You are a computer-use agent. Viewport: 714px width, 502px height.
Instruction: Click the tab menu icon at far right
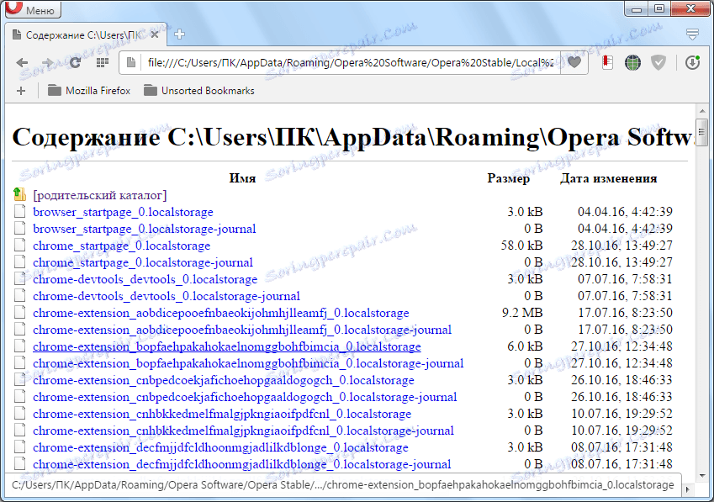[692, 34]
